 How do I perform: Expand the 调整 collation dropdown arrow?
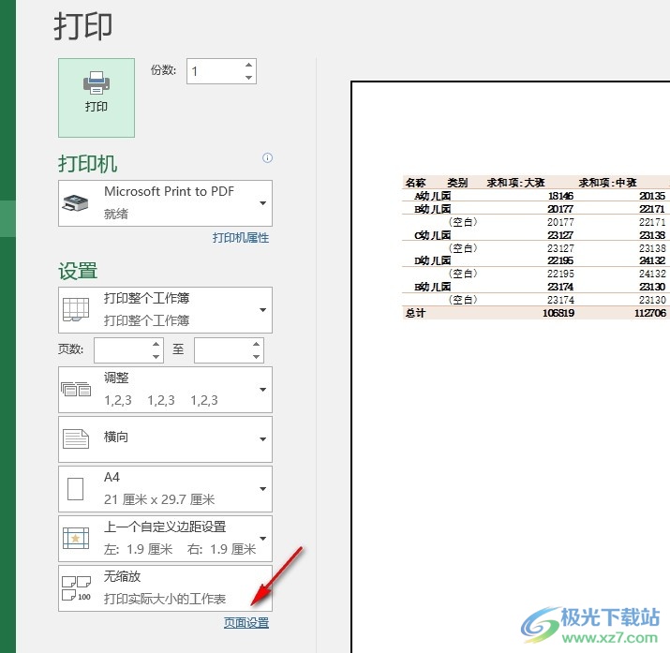(x=263, y=390)
